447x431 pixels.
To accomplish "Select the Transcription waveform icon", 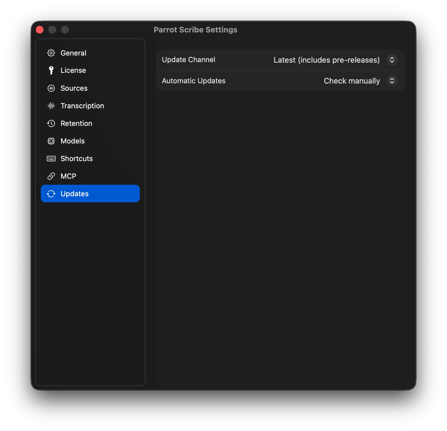I will (x=51, y=106).
